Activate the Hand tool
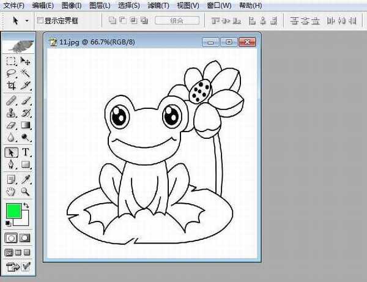The height and width of the screenshot is (282, 367). (x=11, y=191)
